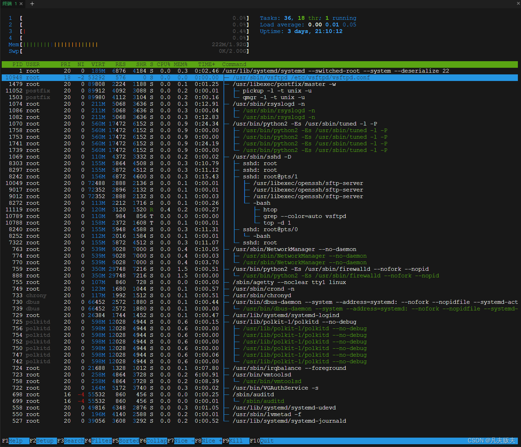
Task: Select the agetty tty1 row
Action: [260, 282]
